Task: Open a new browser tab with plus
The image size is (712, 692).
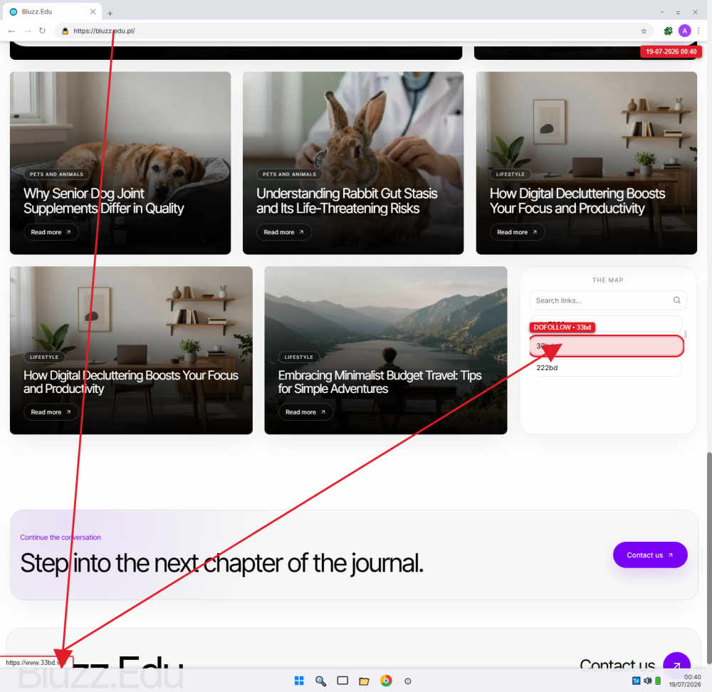Action: click(110, 13)
